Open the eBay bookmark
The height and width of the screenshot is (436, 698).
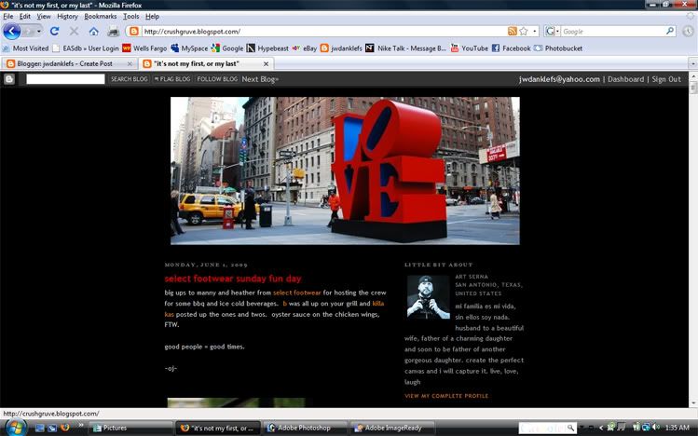coord(304,48)
